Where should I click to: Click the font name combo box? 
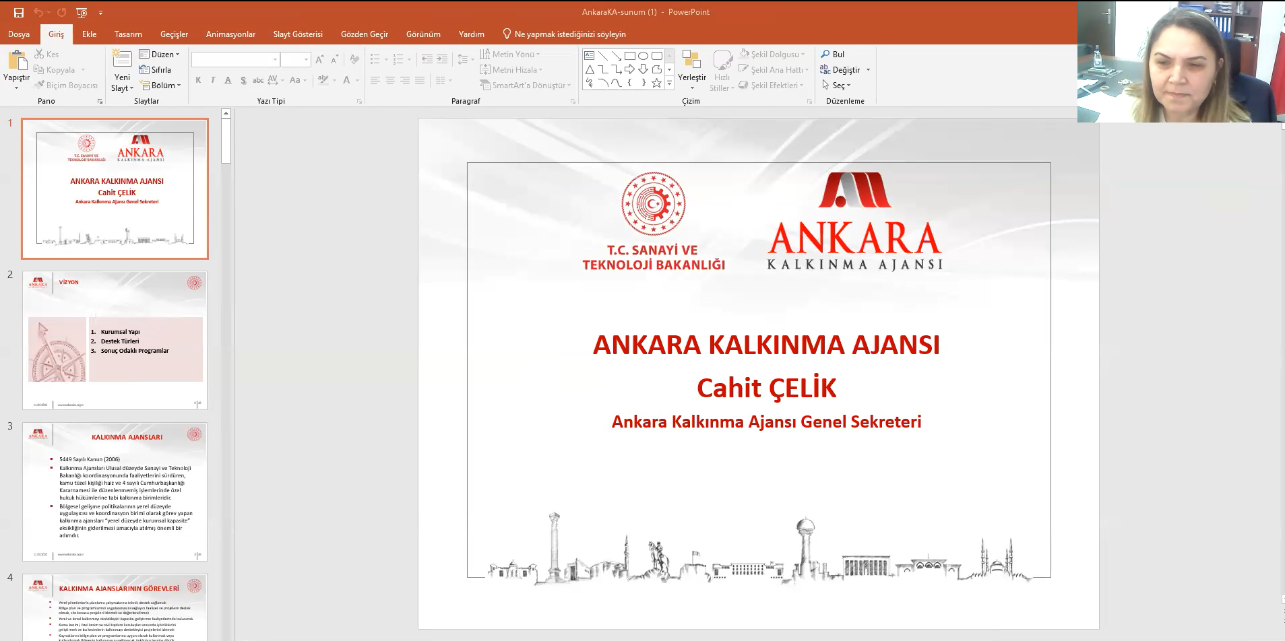point(236,60)
